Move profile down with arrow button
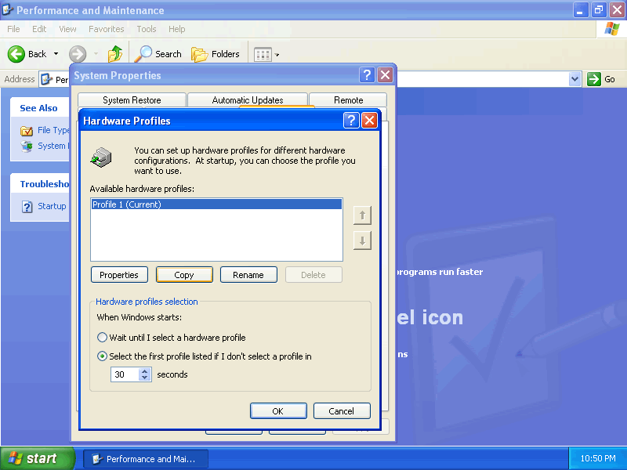The image size is (627, 470). (x=362, y=240)
